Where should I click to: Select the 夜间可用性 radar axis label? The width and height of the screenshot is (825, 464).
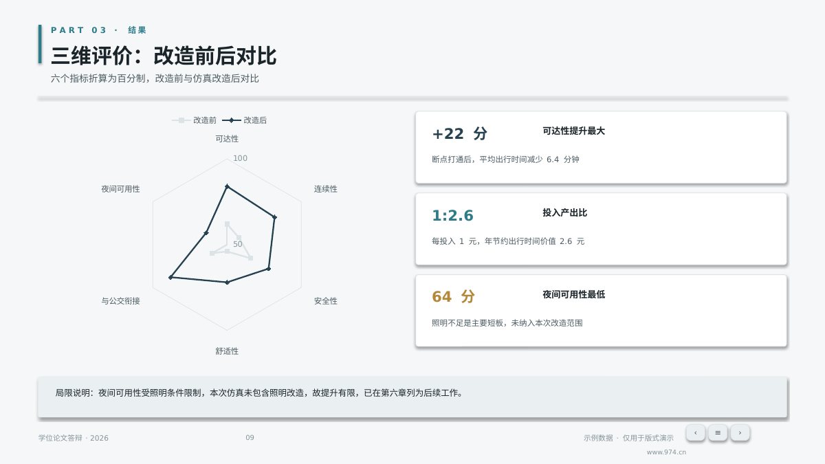(x=120, y=189)
